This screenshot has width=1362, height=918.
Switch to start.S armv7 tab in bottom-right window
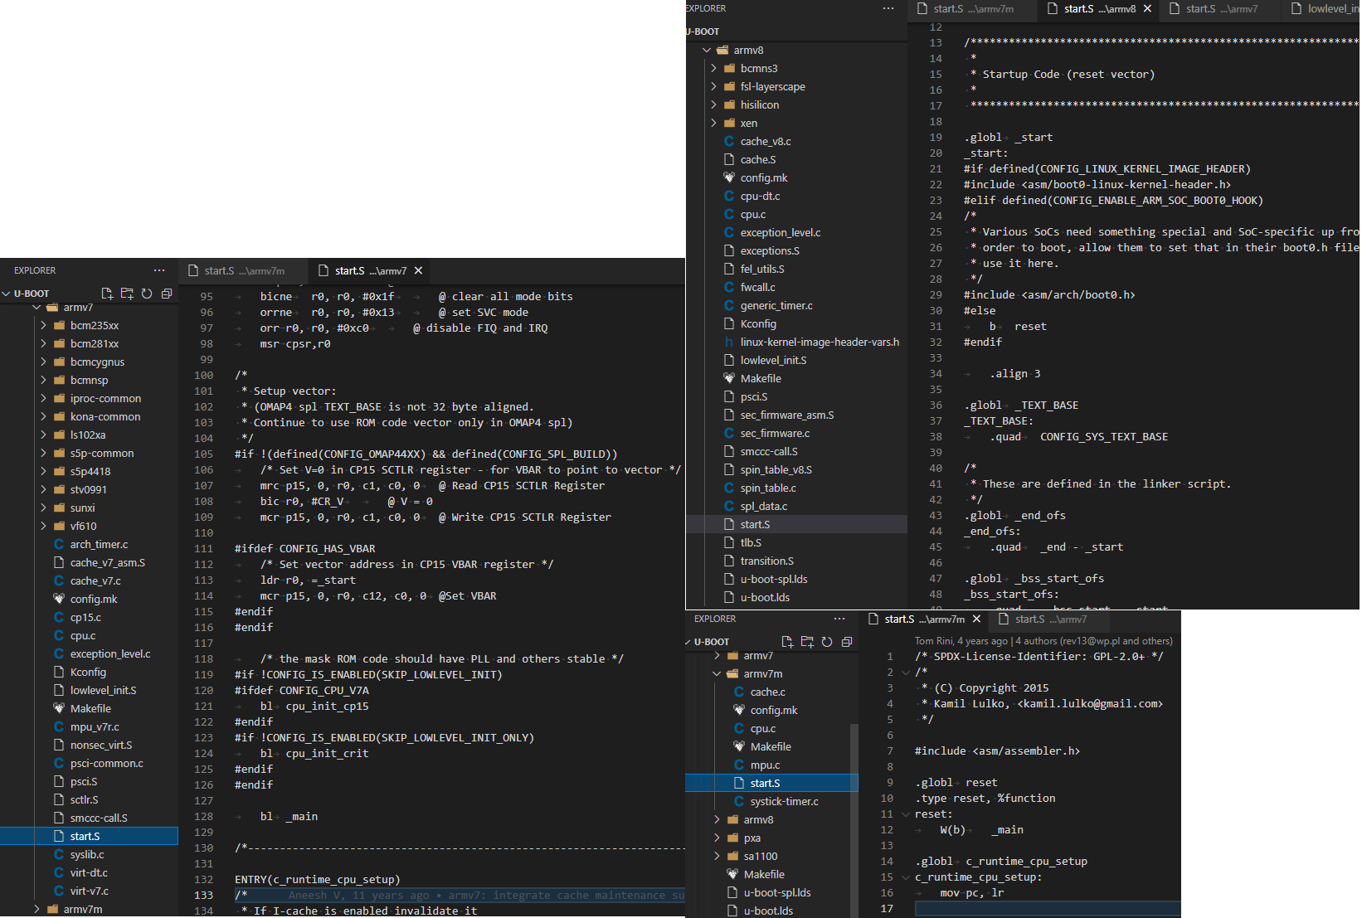(x=1049, y=619)
